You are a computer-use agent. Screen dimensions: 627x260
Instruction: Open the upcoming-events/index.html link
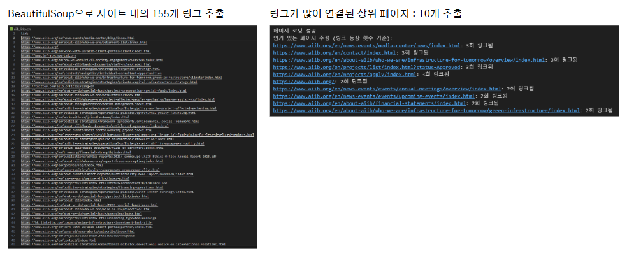(x=374, y=96)
